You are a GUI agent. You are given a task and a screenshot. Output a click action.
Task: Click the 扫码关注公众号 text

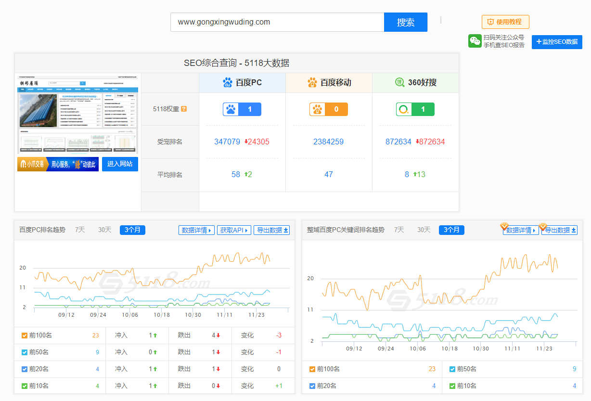tap(504, 37)
